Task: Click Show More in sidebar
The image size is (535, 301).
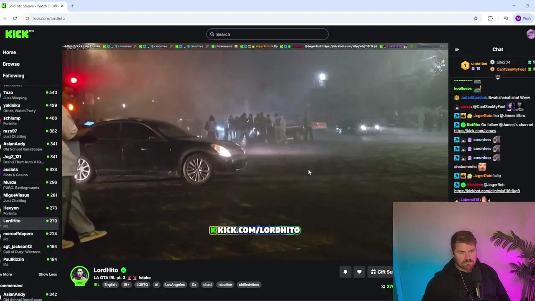Action: 6,275
